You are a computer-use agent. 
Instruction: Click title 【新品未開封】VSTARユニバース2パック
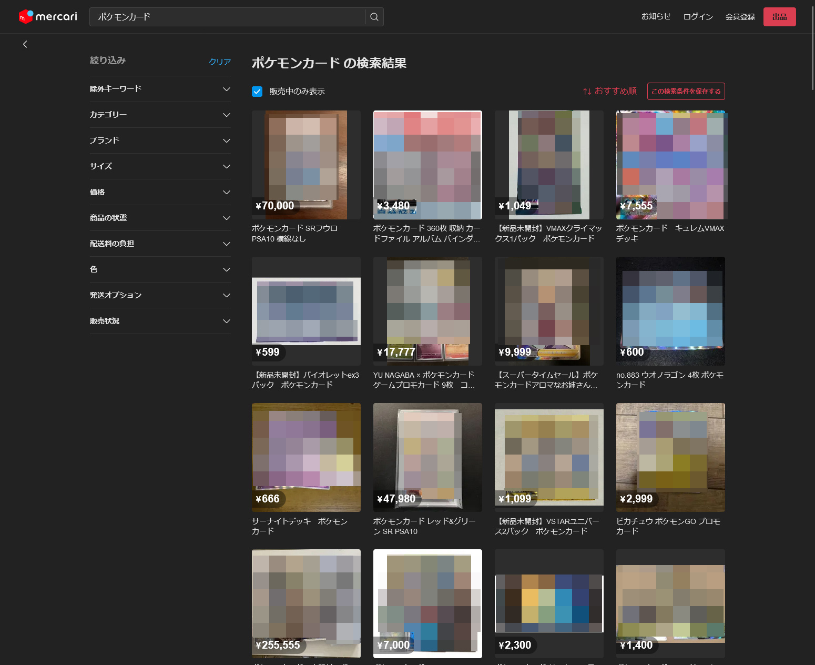click(547, 526)
